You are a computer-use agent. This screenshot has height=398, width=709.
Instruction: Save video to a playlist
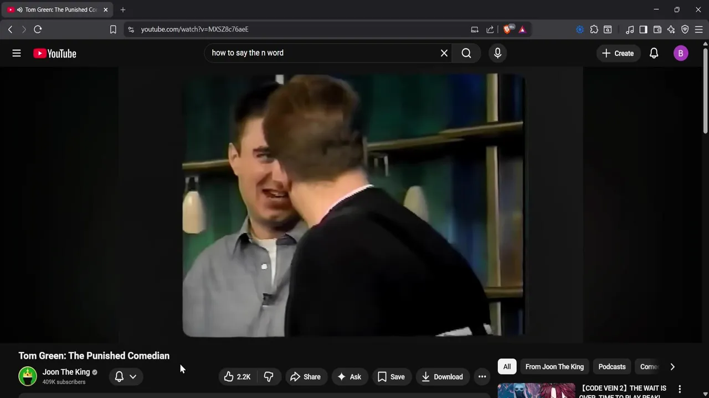391,376
